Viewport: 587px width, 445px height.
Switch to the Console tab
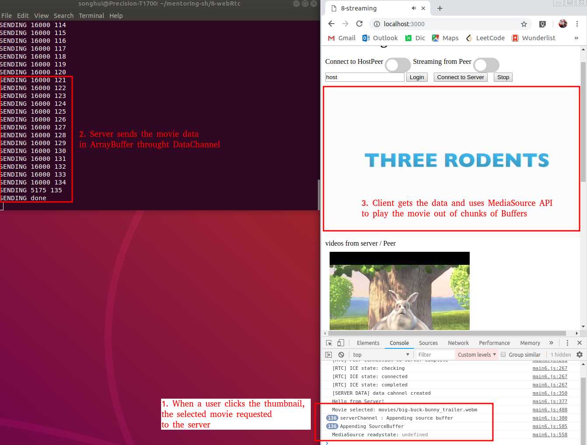pyautogui.click(x=399, y=343)
